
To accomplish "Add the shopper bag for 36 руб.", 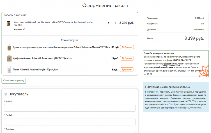I will (x=127, y=47).
